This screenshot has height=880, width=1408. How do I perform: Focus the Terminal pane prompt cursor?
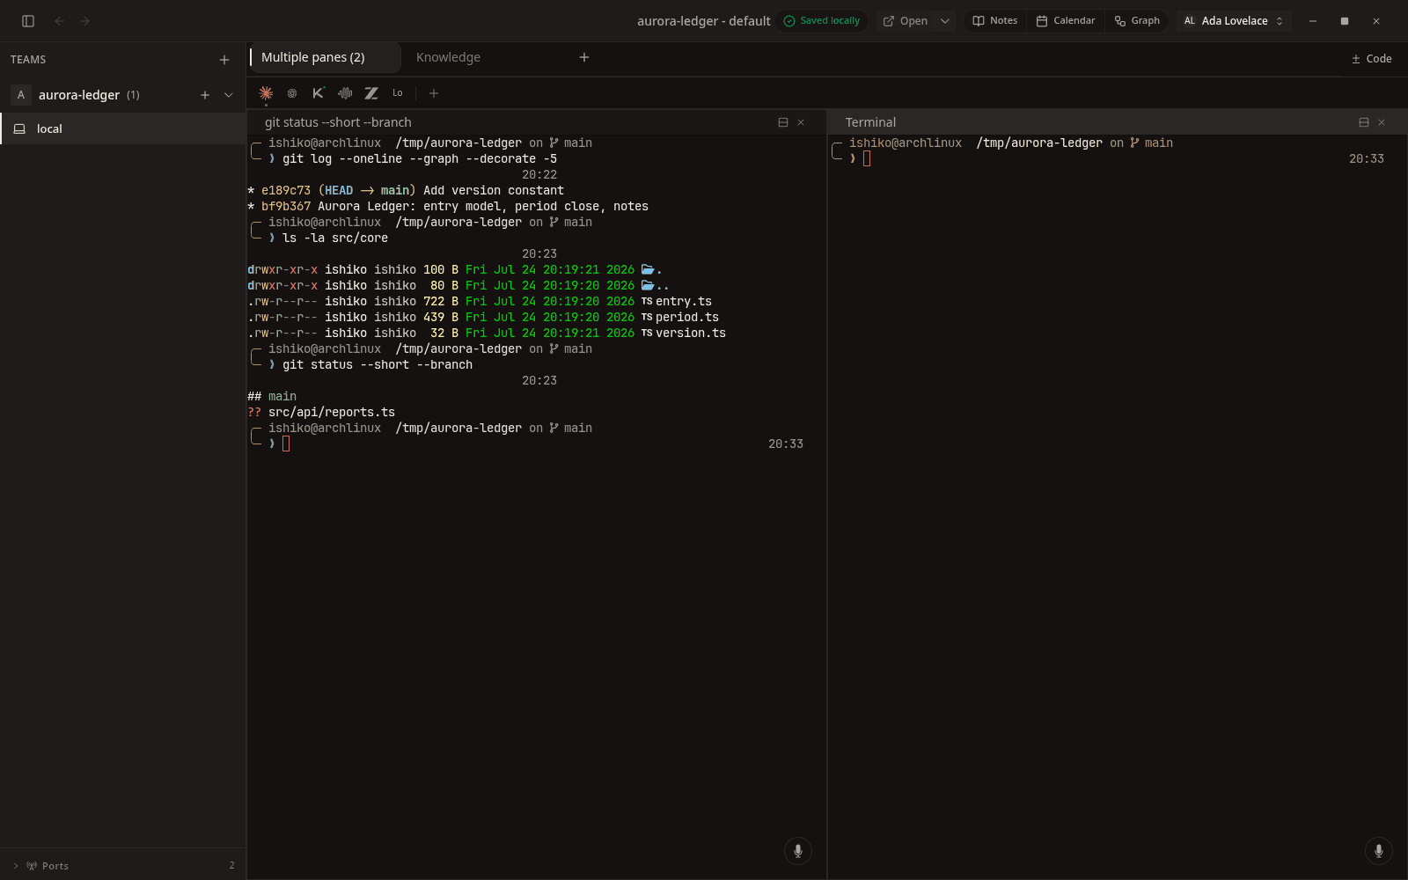coord(867,158)
